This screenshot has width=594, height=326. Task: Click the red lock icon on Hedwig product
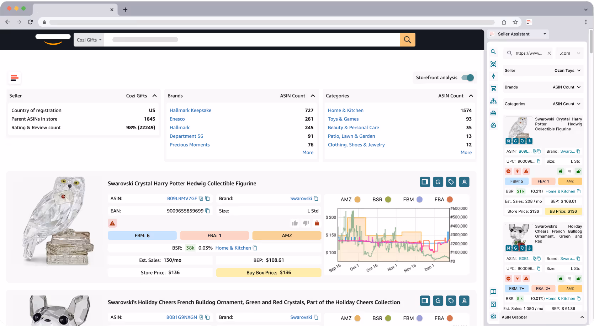[x=317, y=223]
